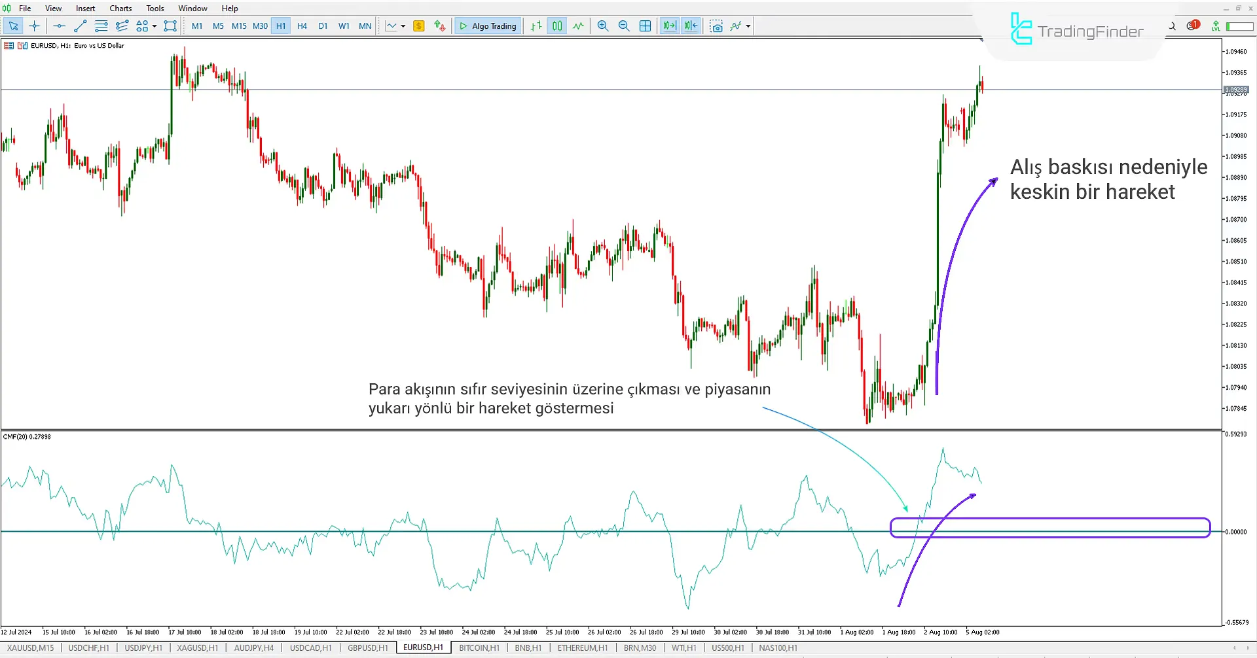Open the indicators dropdown arrow

point(748,26)
